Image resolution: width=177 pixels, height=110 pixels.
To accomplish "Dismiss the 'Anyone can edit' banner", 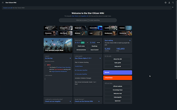I will [x=173, y=7].
